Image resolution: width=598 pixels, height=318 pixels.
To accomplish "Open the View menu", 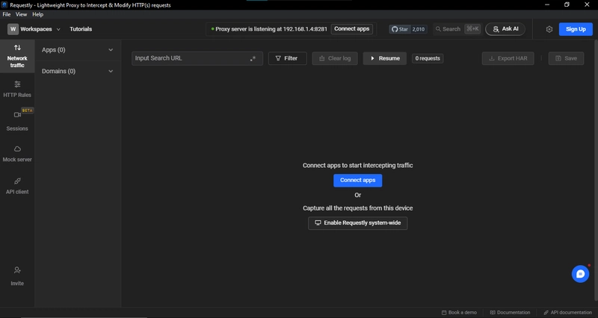I will (21, 14).
